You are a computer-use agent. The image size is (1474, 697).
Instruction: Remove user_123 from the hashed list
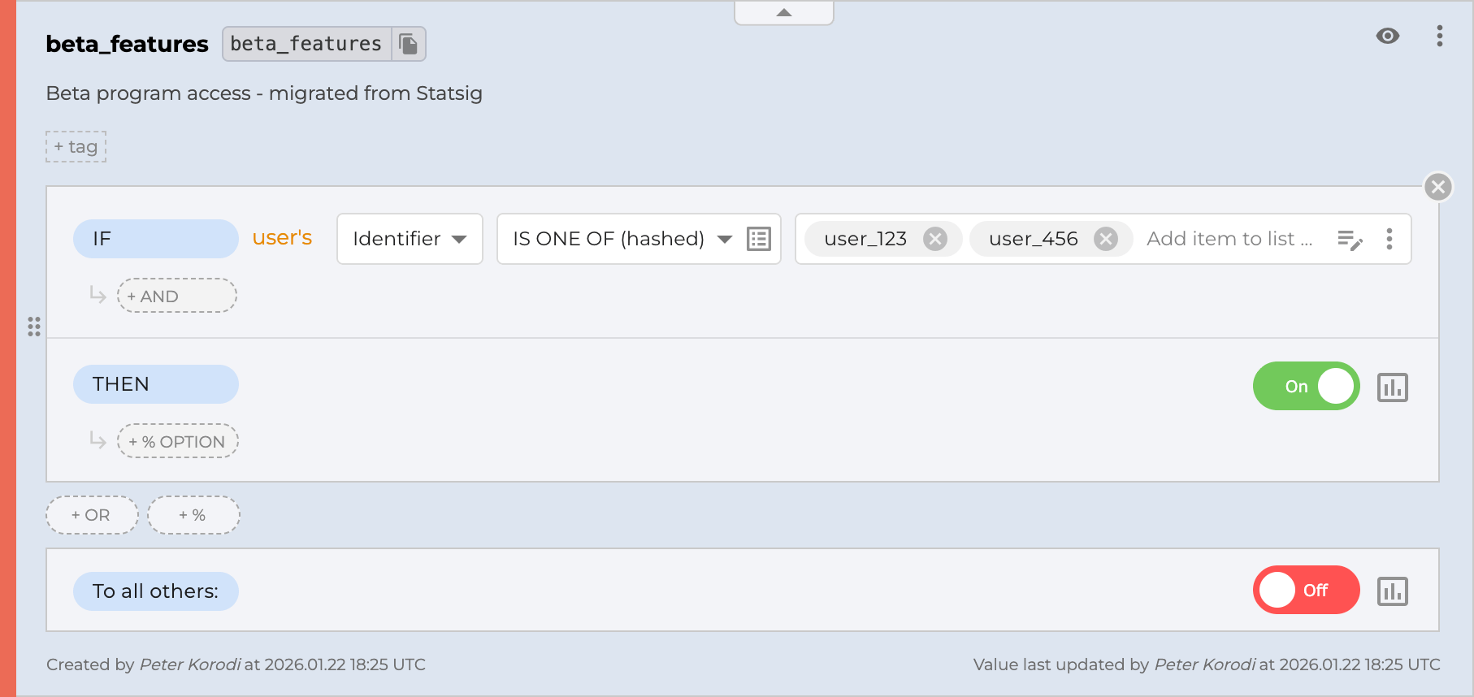935,239
